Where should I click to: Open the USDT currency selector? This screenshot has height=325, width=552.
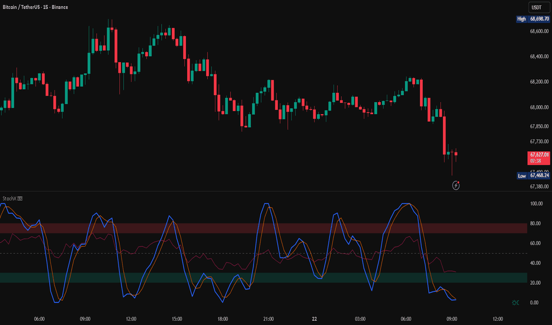(x=538, y=7)
